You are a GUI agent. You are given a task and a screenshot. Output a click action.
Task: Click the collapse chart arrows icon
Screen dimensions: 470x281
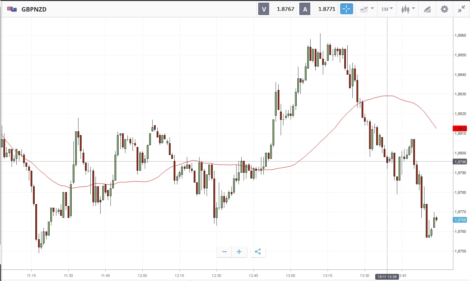(x=461, y=9)
